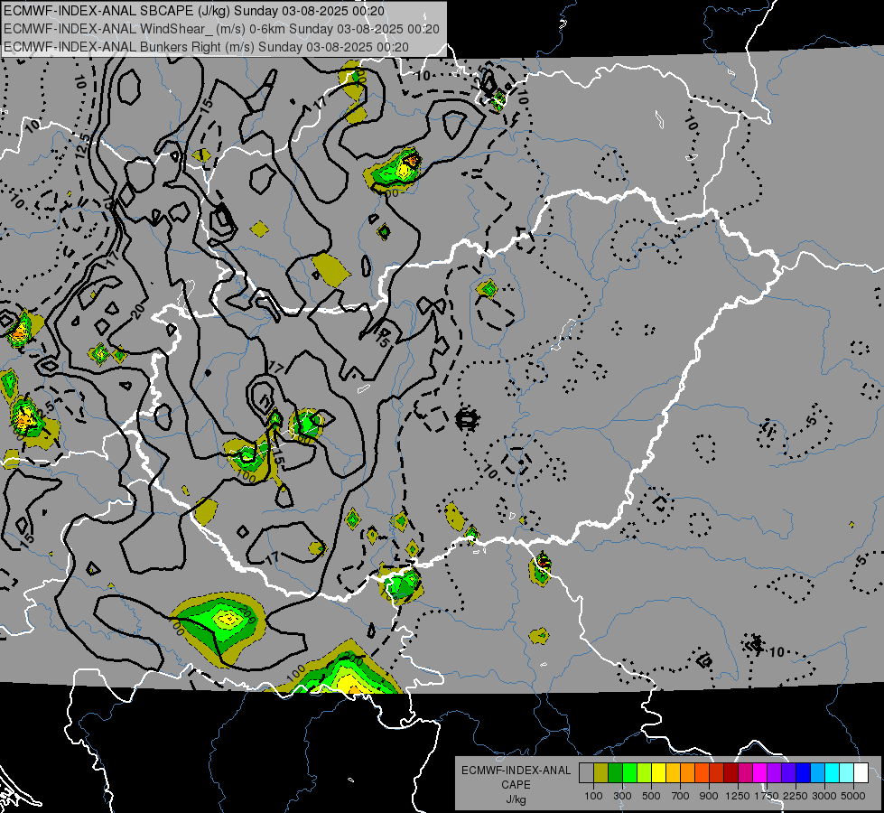Select the gray swatch in CAPE legend

click(586, 773)
